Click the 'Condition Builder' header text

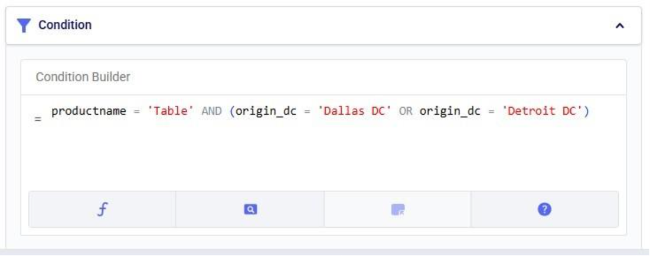point(83,77)
